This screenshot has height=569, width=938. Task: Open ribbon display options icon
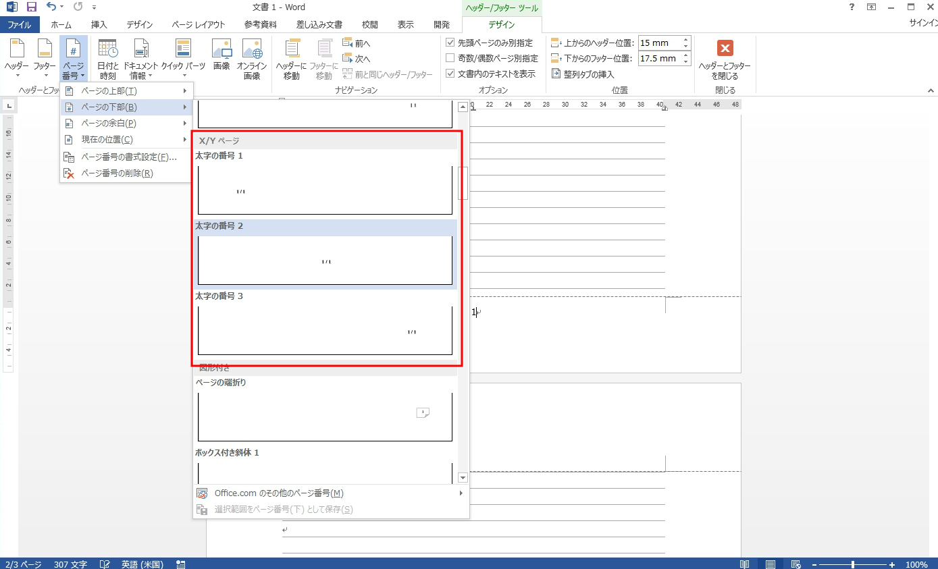pyautogui.click(x=871, y=7)
